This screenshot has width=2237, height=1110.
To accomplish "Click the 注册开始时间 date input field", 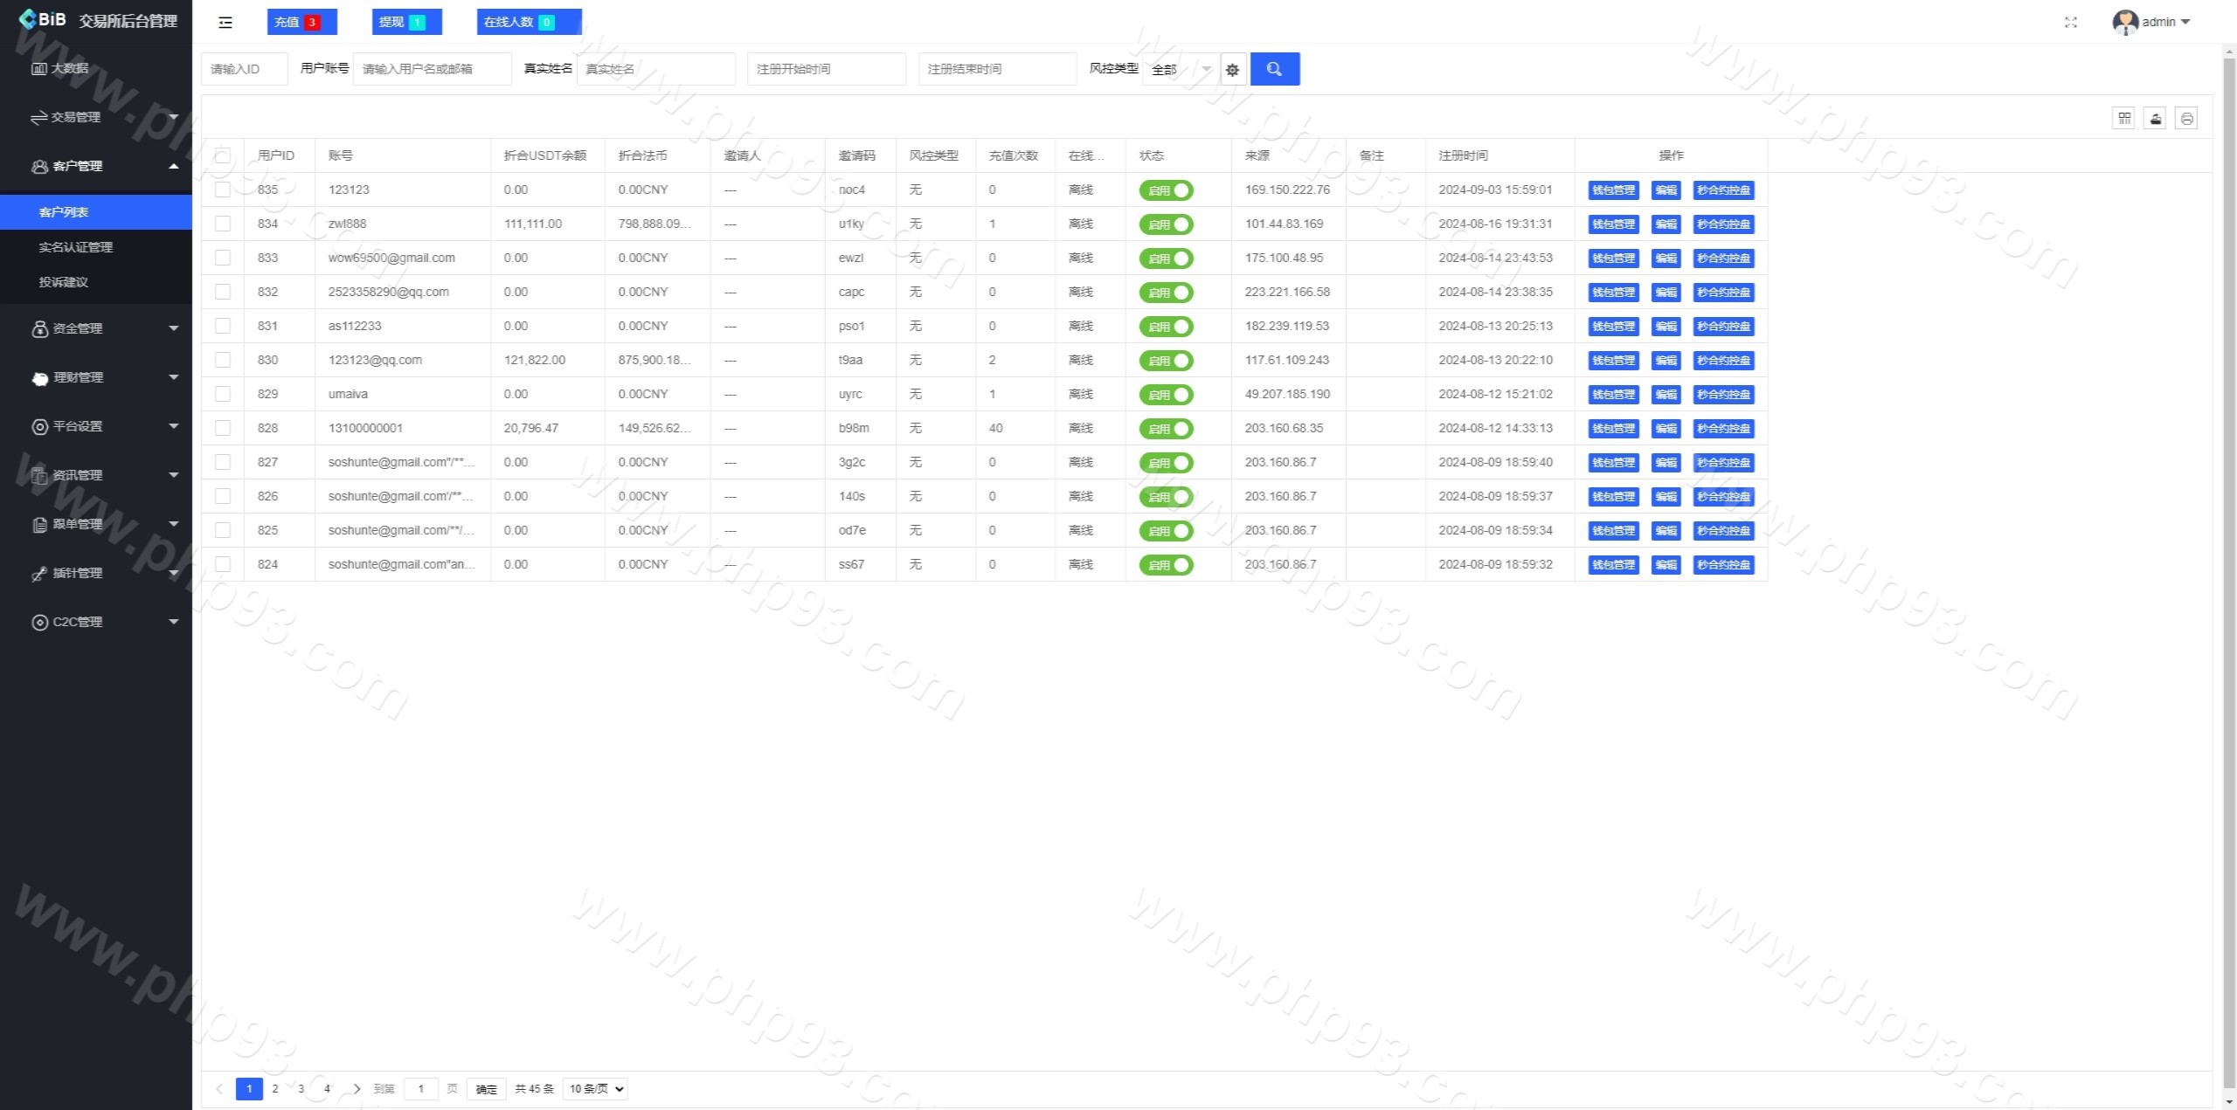I will pos(826,69).
